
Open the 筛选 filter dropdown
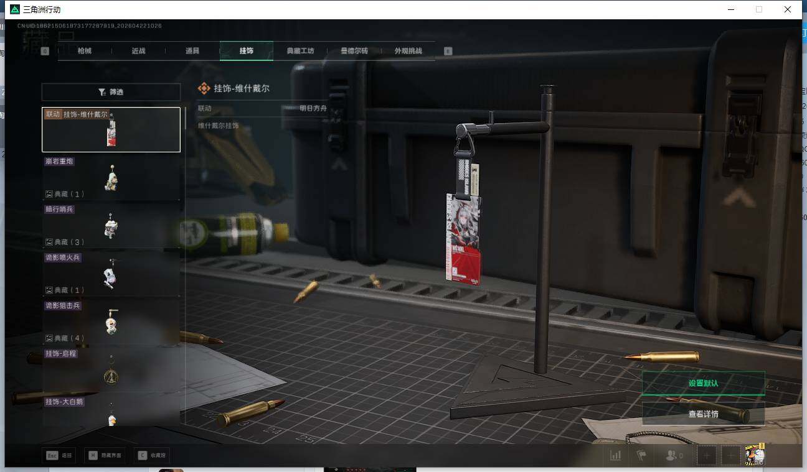(x=111, y=92)
